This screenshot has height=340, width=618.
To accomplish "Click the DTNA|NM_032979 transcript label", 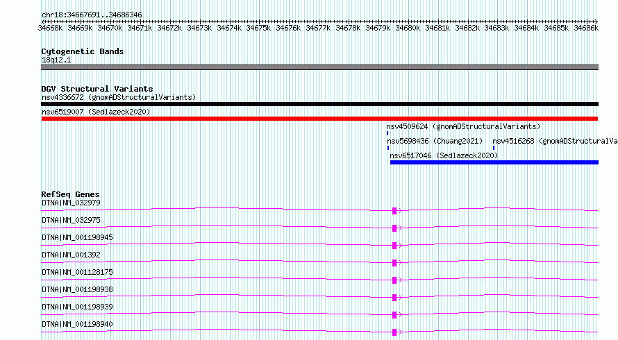I will pyautogui.click(x=71, y=203).
